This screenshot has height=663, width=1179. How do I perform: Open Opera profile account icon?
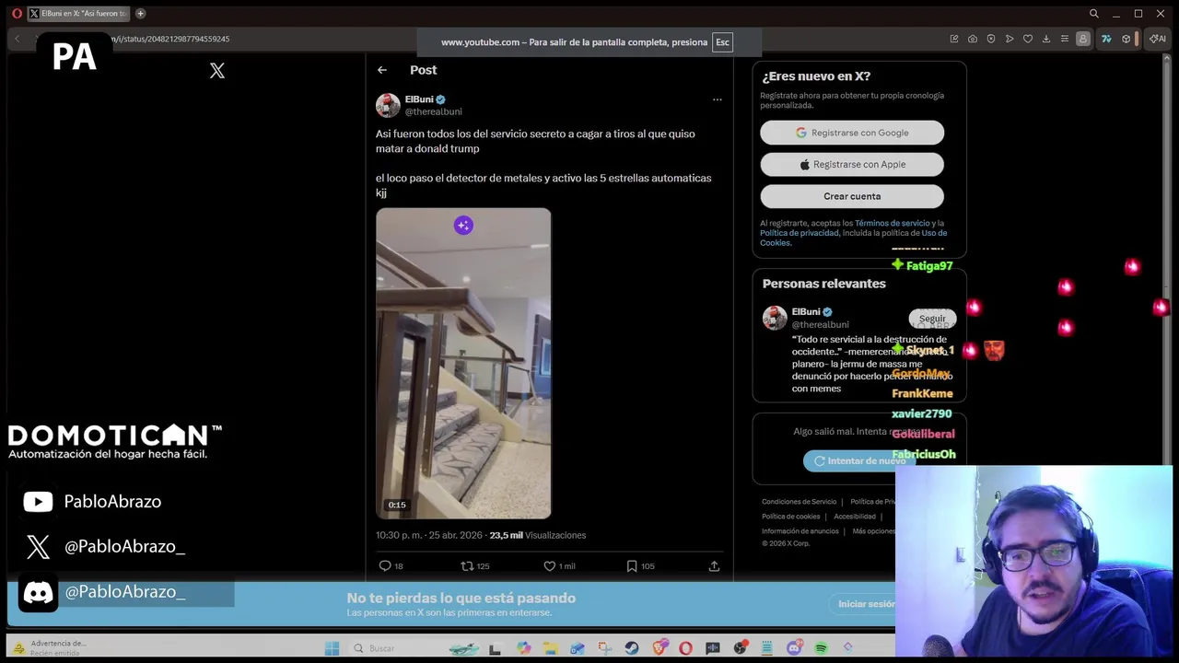click(1083, 39)
